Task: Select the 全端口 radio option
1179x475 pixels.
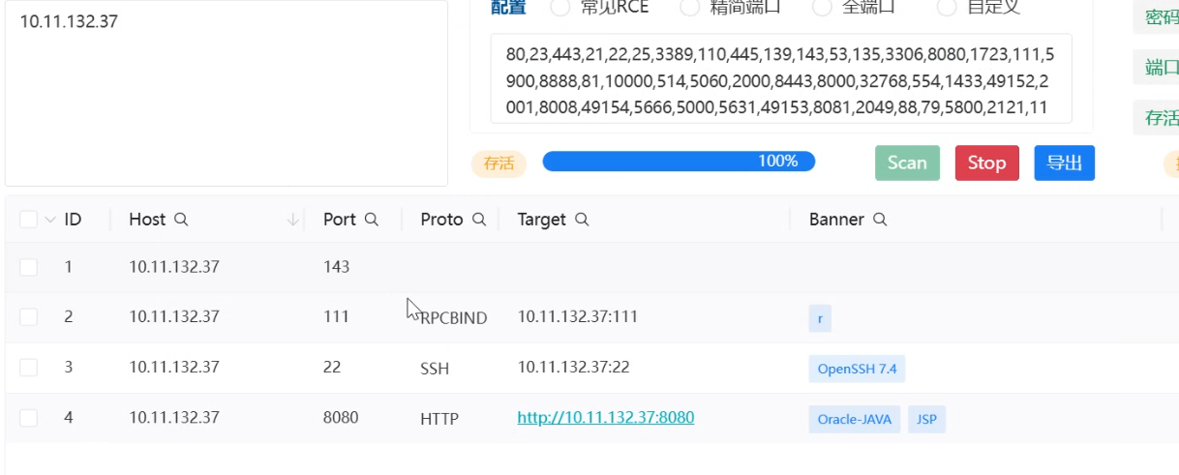Action: click(x=822, y=8)
